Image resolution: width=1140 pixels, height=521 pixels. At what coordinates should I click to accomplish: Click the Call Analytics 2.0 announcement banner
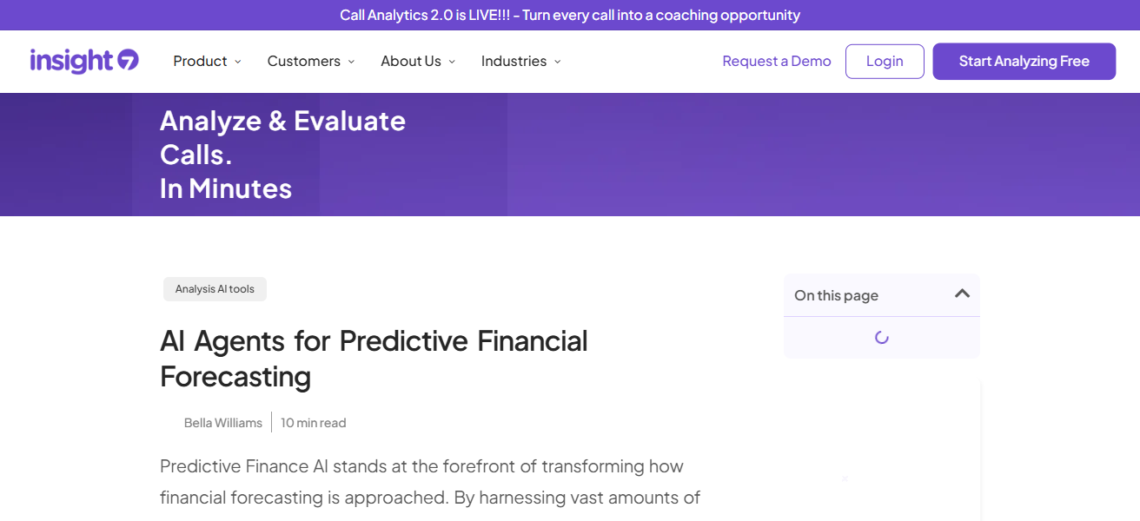tap(570, 15)
